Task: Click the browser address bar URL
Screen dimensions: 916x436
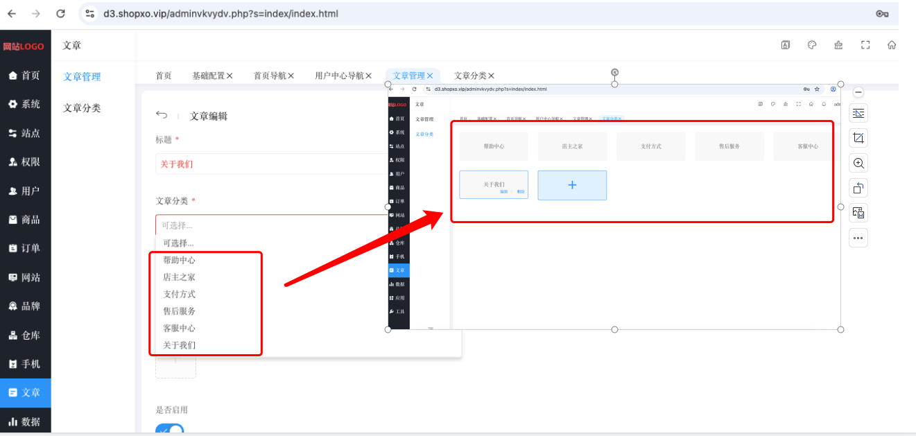Action: (221, 13)
